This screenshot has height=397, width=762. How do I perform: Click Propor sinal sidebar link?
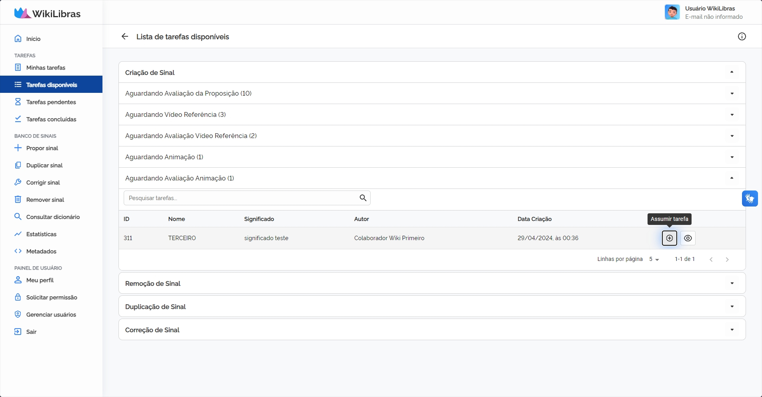tap(42, 148)
